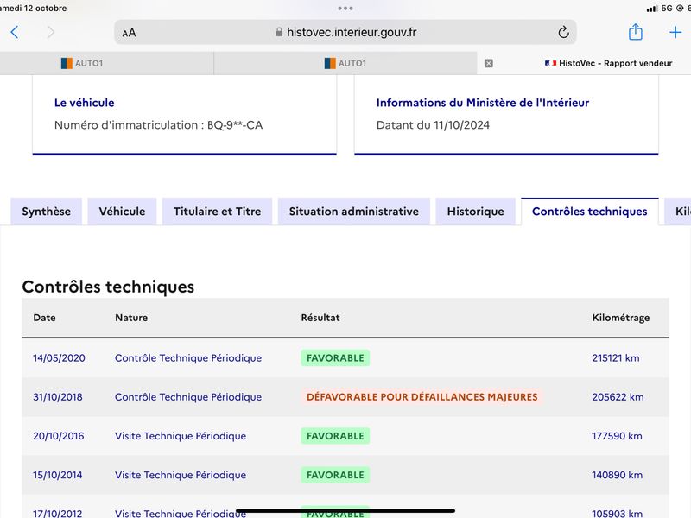Switch to the second AUTO1 browser tab
This screenshot has height=518, width=691.
click(x=345, y=63)
